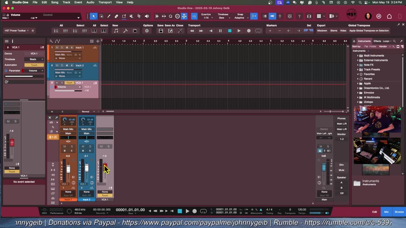Solo track 1 in the track list
The width and height of the screenshot is (406, 228).
(x=62, y=47)
